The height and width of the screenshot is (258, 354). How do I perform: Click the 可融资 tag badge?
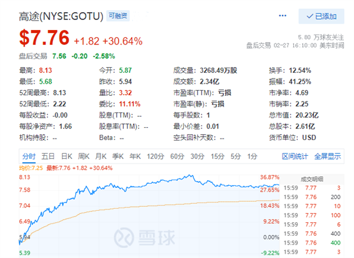click(x=118, y=16)
